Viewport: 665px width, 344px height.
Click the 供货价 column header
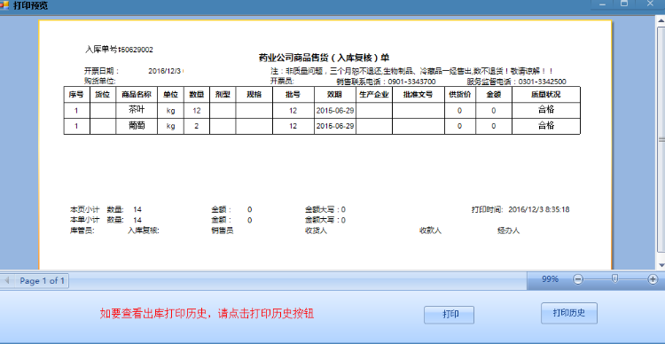459,95
